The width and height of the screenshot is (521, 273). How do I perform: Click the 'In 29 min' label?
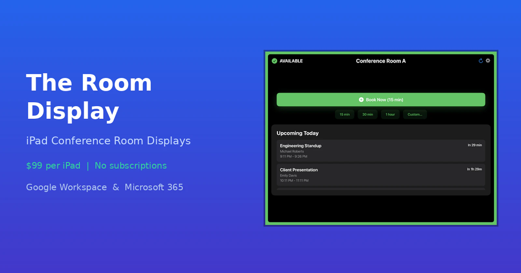click(475, 145)
